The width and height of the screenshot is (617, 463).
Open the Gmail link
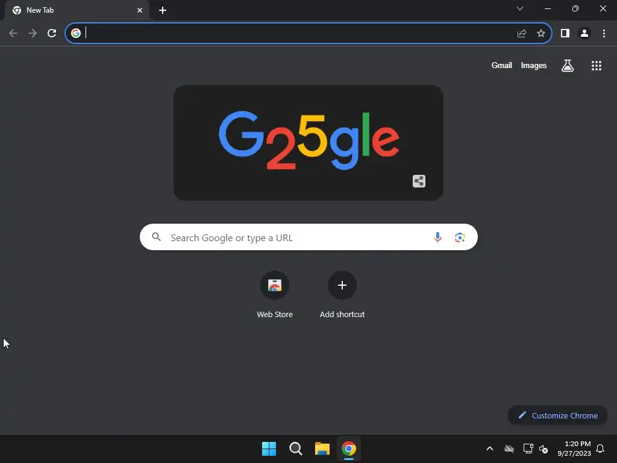(502, 65)
